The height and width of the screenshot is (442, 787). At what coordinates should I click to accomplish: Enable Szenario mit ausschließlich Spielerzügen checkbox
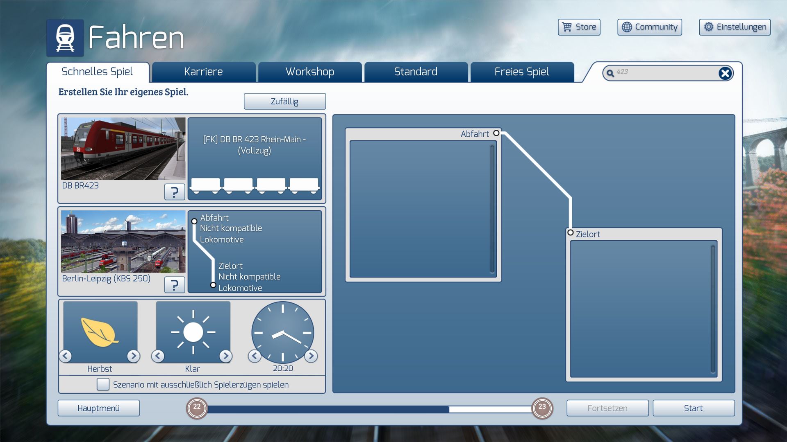click(103, 384)
